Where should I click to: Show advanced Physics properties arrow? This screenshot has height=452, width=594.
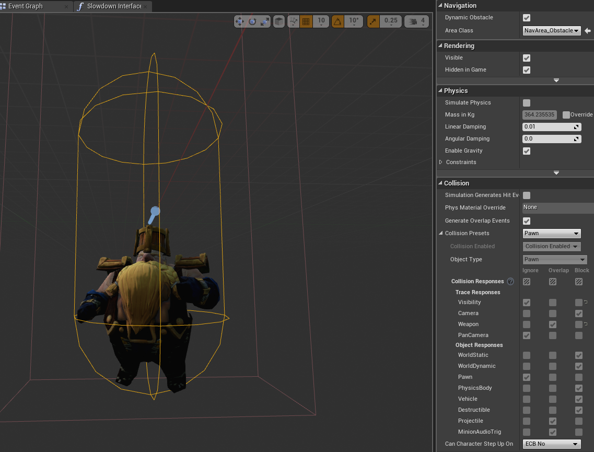tap(556, 173)
